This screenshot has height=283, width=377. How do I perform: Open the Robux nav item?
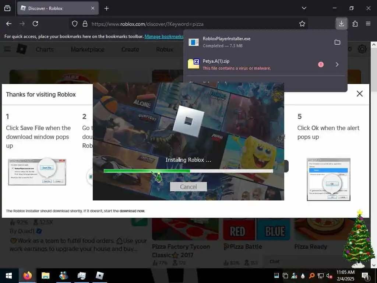coord(165,49)
